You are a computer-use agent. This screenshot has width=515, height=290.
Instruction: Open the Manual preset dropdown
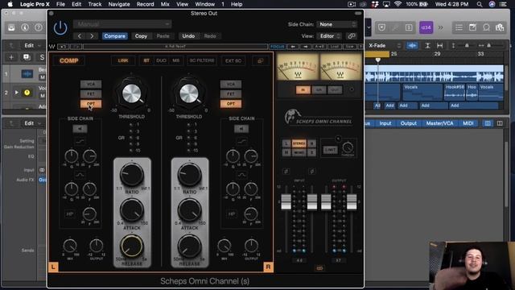[x=122, y=24]
